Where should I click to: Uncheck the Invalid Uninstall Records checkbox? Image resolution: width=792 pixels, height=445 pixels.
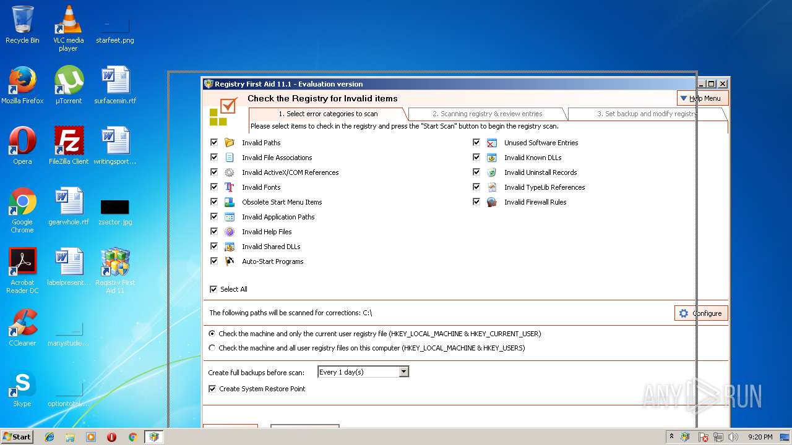coord(476,172)
